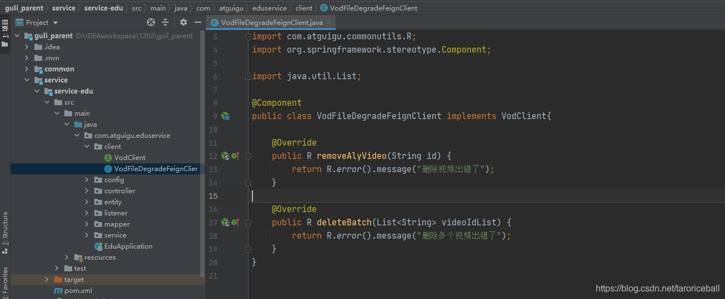Select VodFileDegradeFeignClient class in project tree

point(151,169)
